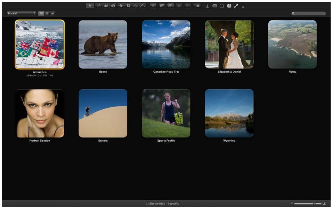
Task: Click the search magnifier icon
Action: (293, 13)
